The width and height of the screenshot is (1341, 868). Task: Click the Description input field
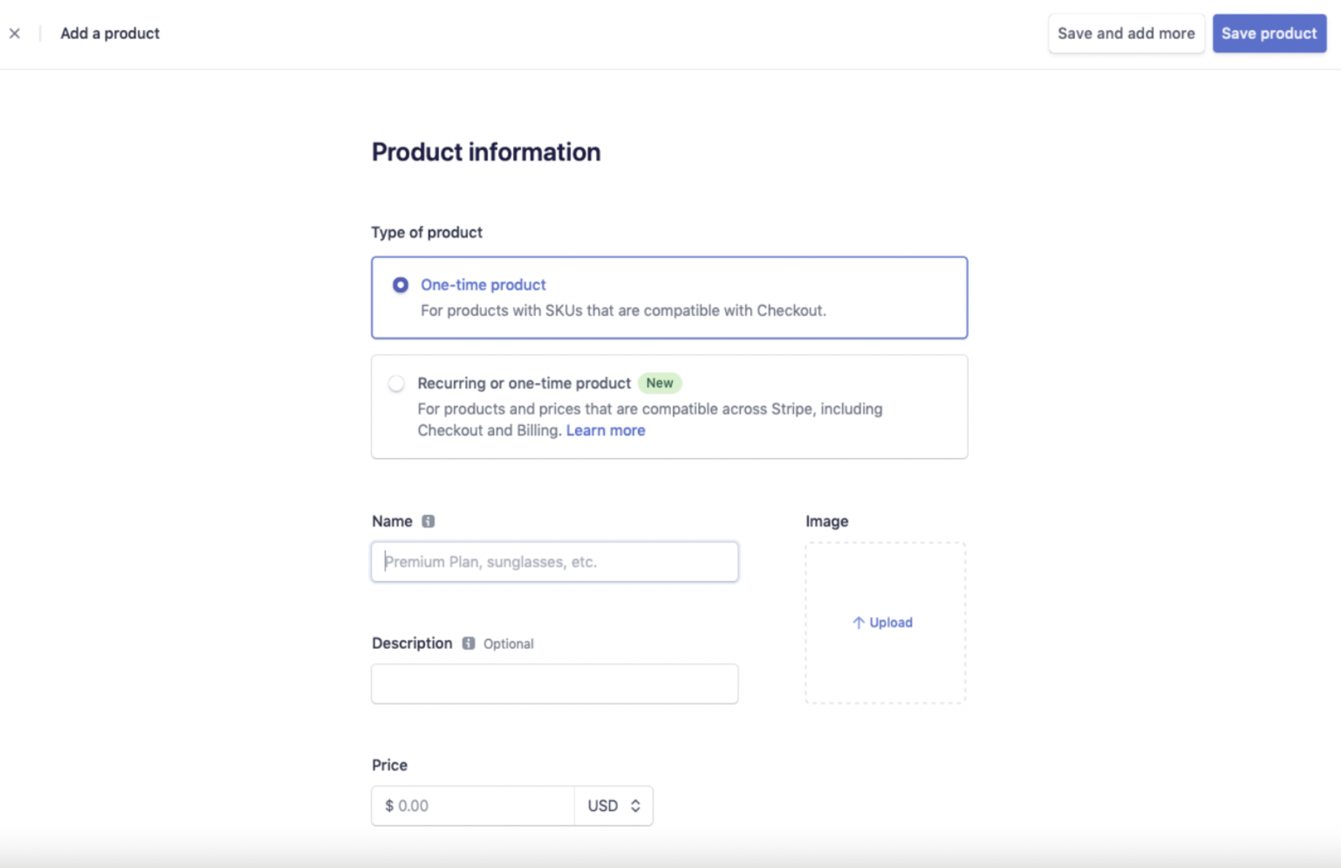coord(554,683)
